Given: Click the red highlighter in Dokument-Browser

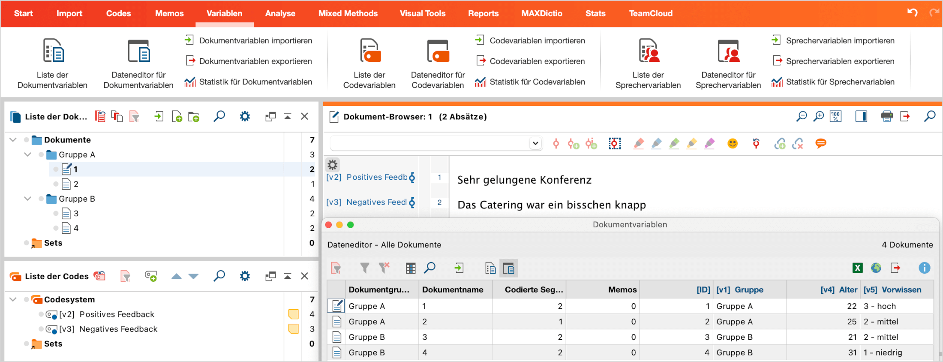Looking at the screenshot, I should click(x=639, y=144).
